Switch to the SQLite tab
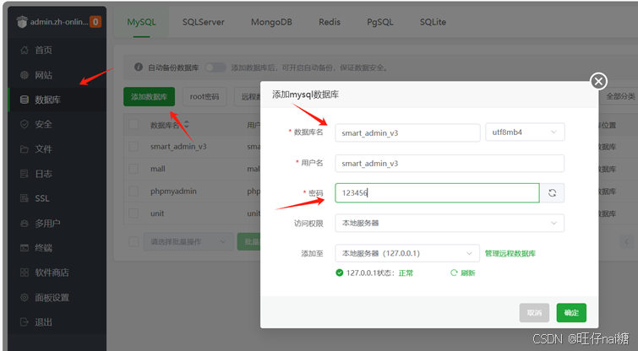 pos(433,22)
